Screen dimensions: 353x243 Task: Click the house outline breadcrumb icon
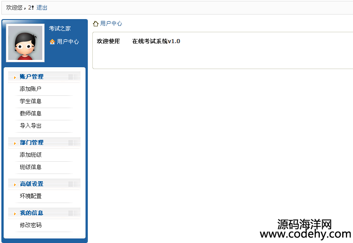pos(96,24)
